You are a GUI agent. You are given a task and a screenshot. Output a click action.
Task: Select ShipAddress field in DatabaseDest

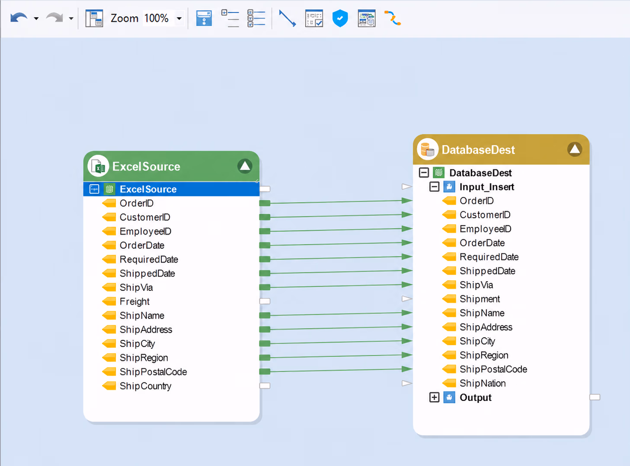tap(486, 327)
